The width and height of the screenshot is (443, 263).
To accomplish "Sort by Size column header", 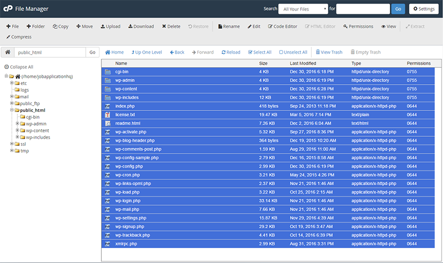I will (263, 63).
